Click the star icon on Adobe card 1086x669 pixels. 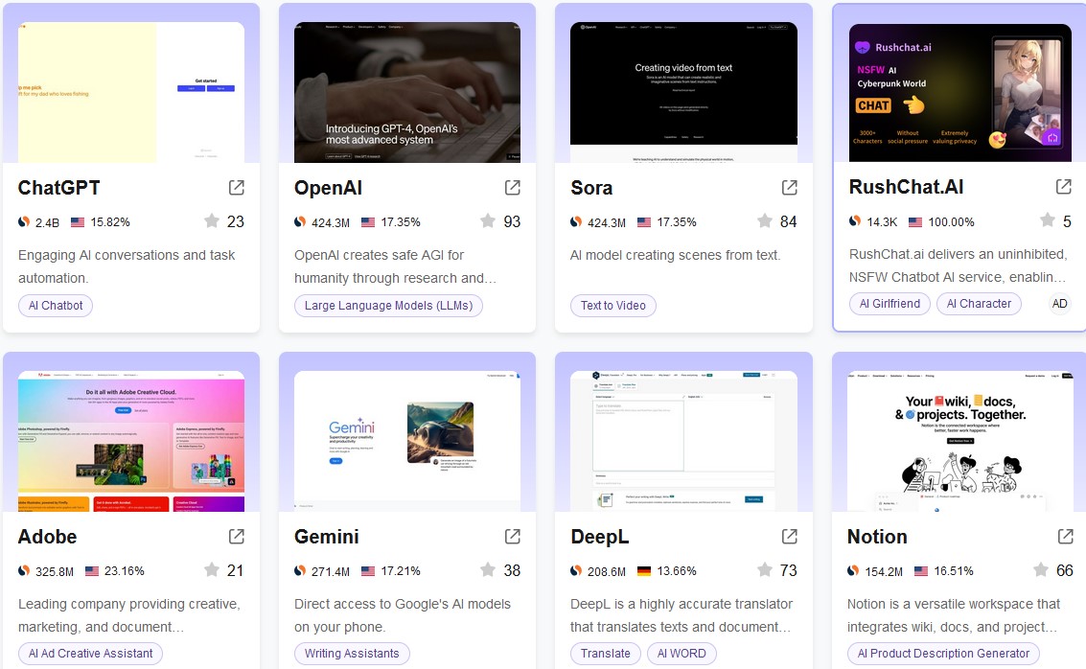click(212, 569)
